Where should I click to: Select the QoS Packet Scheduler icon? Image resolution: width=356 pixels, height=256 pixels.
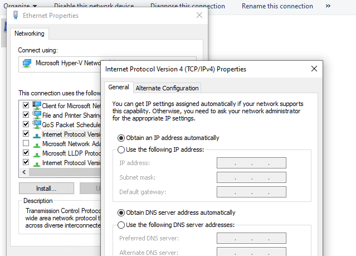coord(37,124)
